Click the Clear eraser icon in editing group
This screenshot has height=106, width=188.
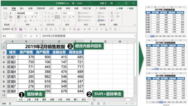pyautogui.click(x=112, y=20)
